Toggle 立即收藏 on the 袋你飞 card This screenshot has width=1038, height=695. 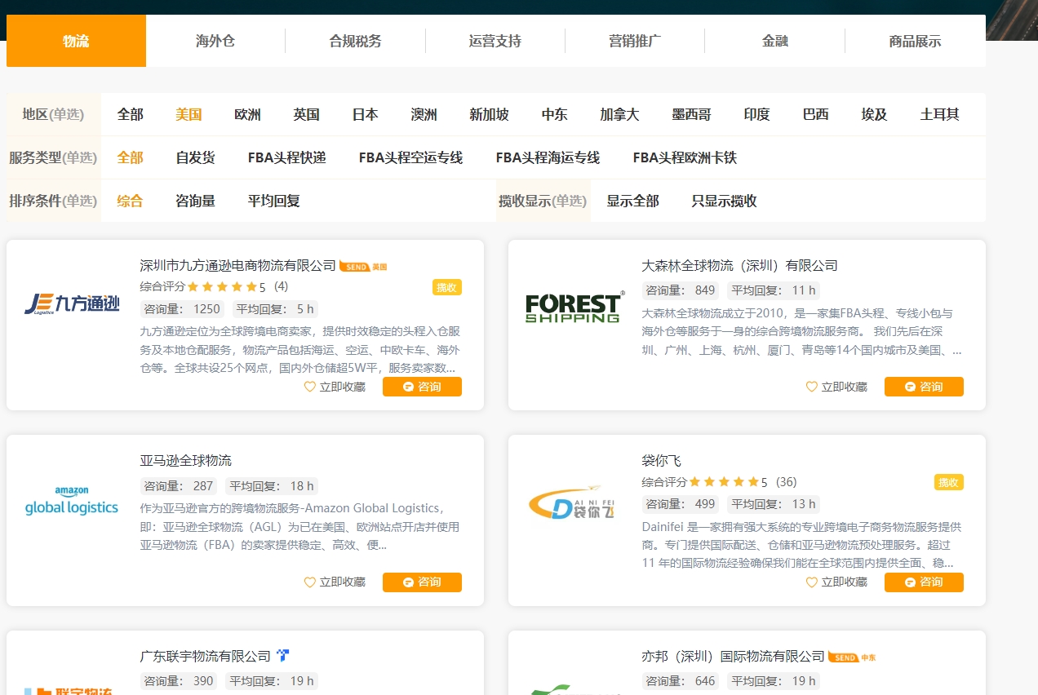836,582
